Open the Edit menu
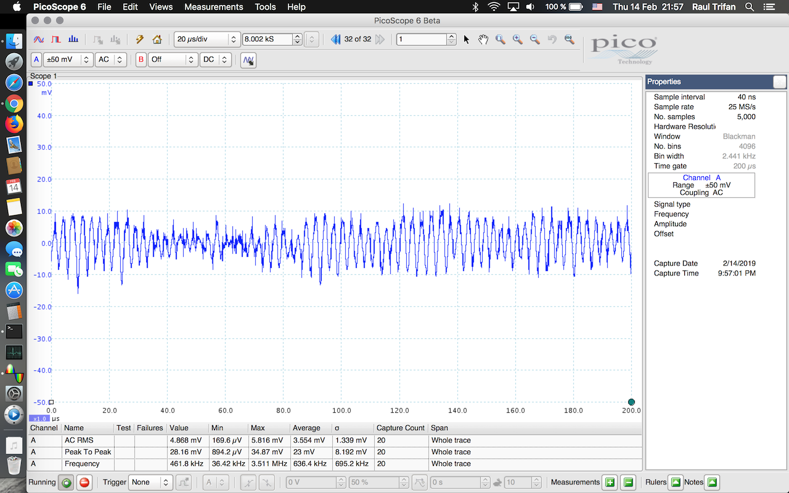Screen dimensions: 789x493 coord(130,7)
